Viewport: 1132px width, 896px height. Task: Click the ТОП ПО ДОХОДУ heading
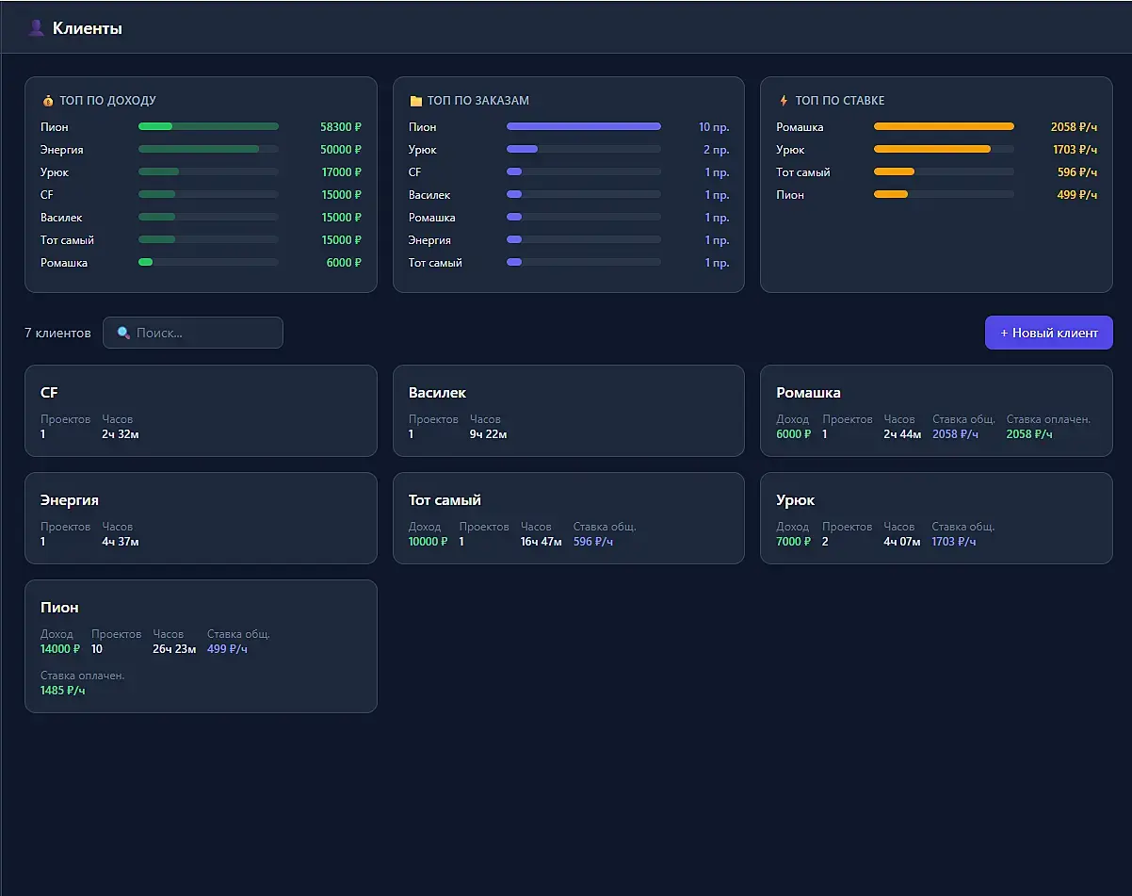(107, 101)
